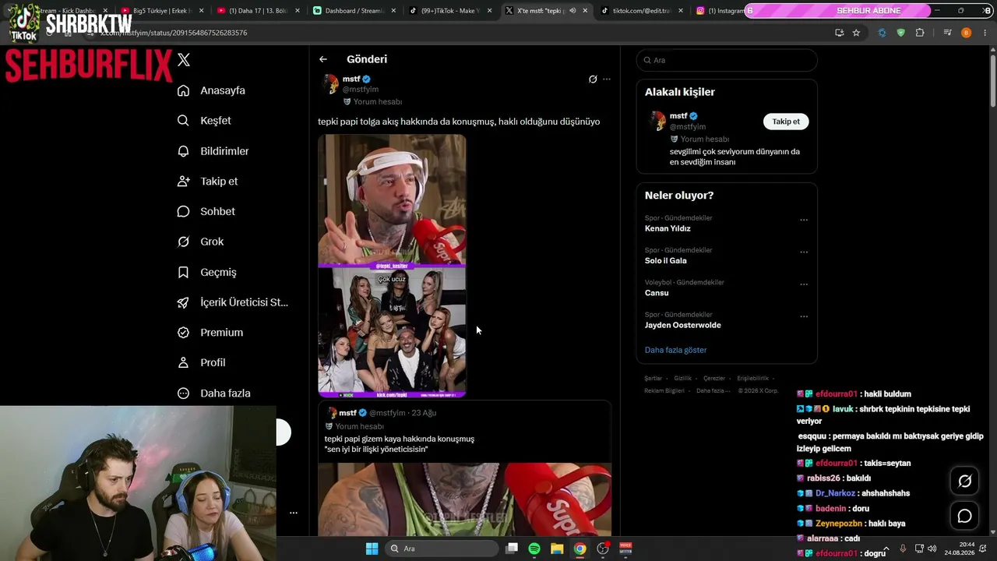The width and height of the screenshot is (997, 561).
Task: Open the Geçmiş bookmark icon
Action: (183, 272)
